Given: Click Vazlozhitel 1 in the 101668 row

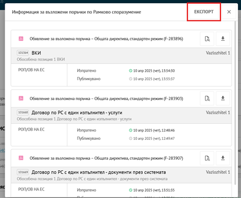Looking at the screenshot, I should click(x=218, y=113).
